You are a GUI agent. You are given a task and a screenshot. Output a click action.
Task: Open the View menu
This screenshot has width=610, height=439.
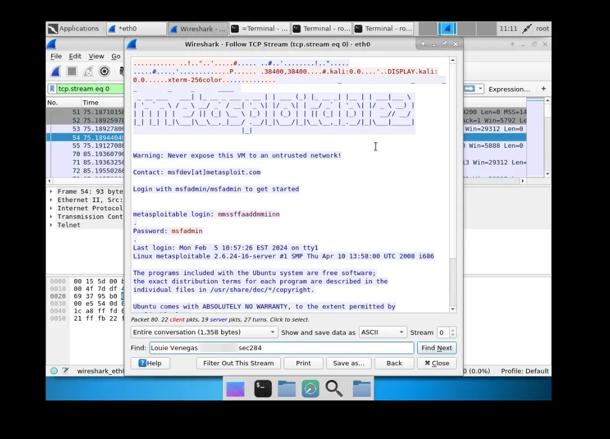click(x=96, y=56)
